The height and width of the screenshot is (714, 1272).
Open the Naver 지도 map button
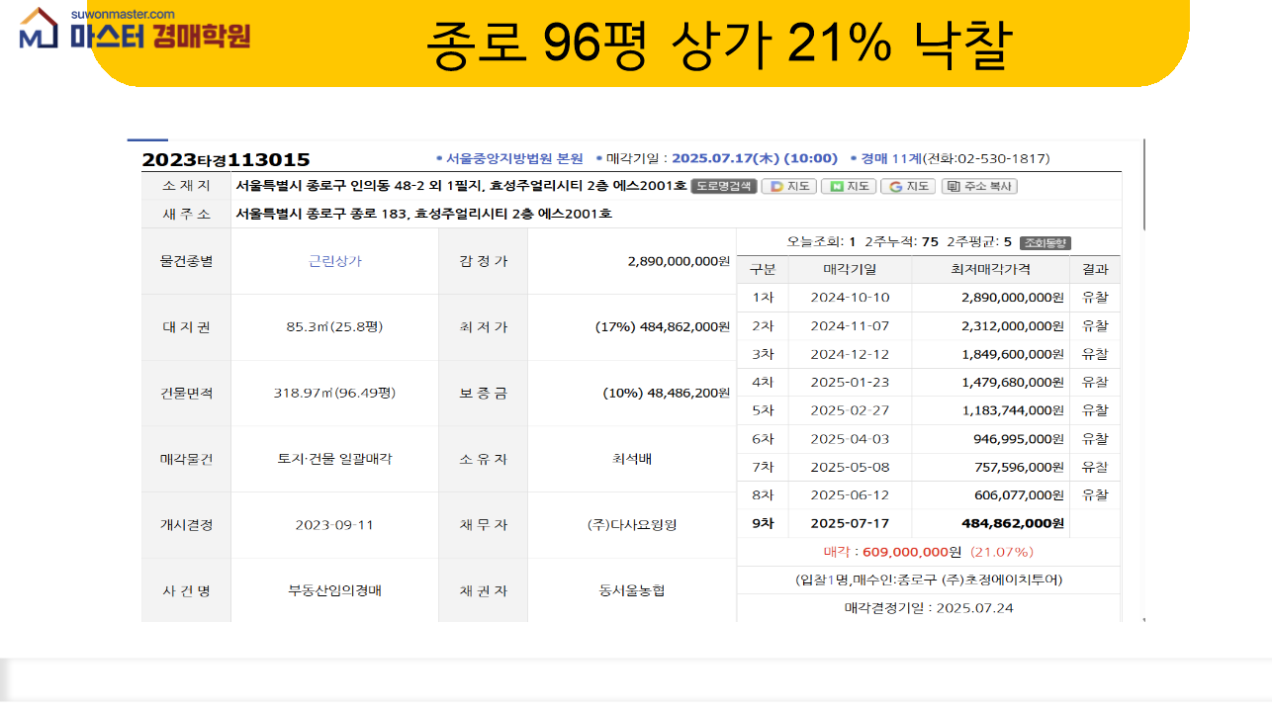[x=849, y=186]
